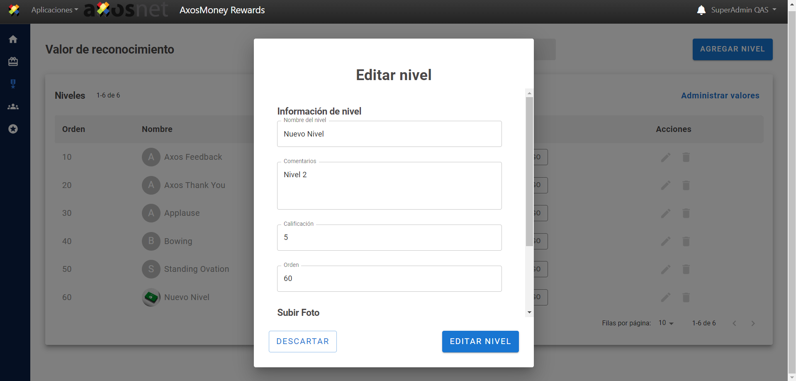Image resolution: width=796 pixels, height=381 pixels.
Task: Click the AGREGAR NIVEL button
Action: click(x=732, y=49)
